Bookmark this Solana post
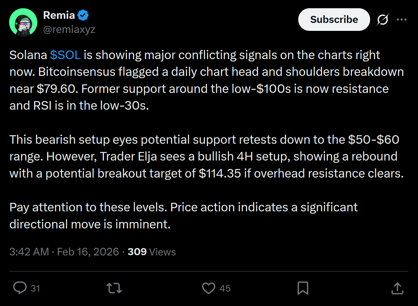Viewport: 418px width, 306px height. coord(303,288)
